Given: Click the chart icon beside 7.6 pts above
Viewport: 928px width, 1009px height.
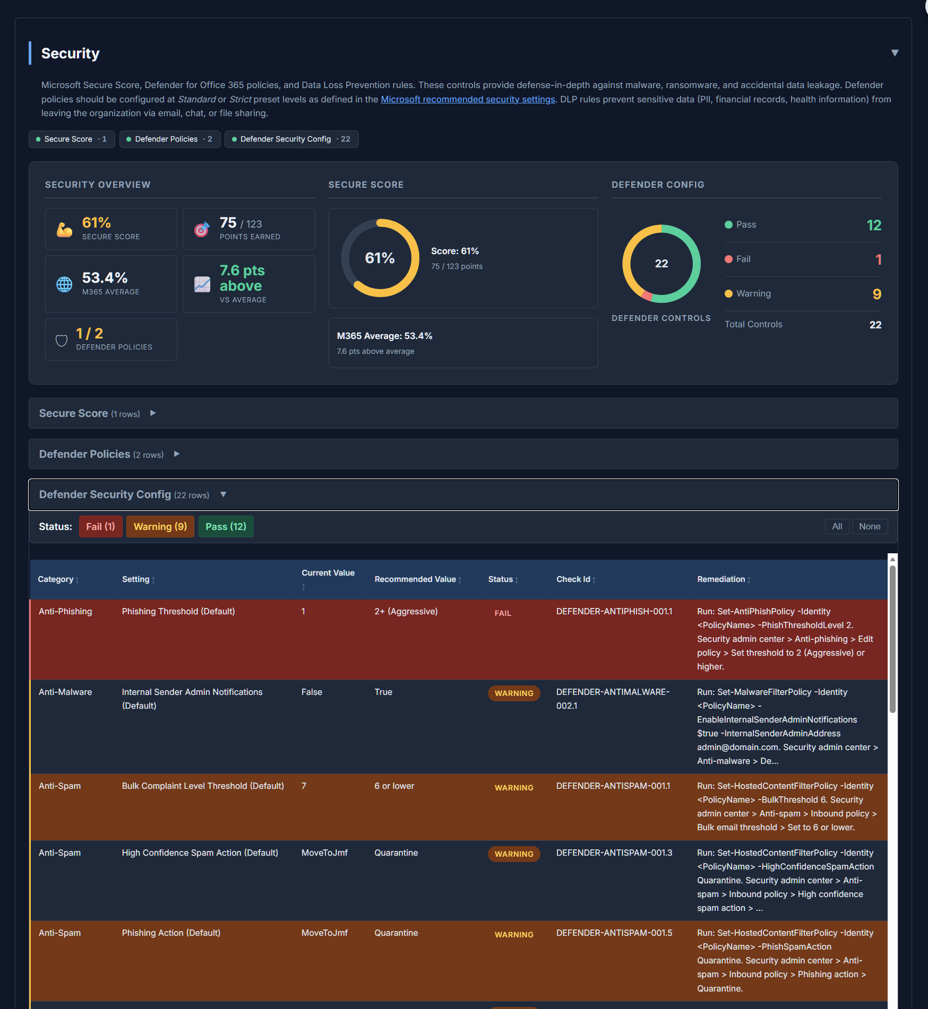Looking at the screenshot, I should tap(202, 284).
